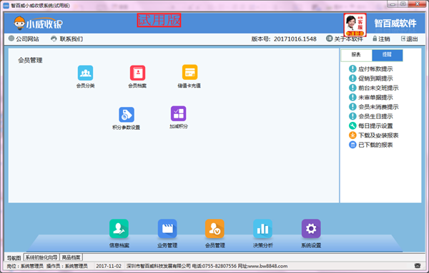The image size is (429, 273).
Task: Click the telephone icon in status bar
Action: coord(418,266)
